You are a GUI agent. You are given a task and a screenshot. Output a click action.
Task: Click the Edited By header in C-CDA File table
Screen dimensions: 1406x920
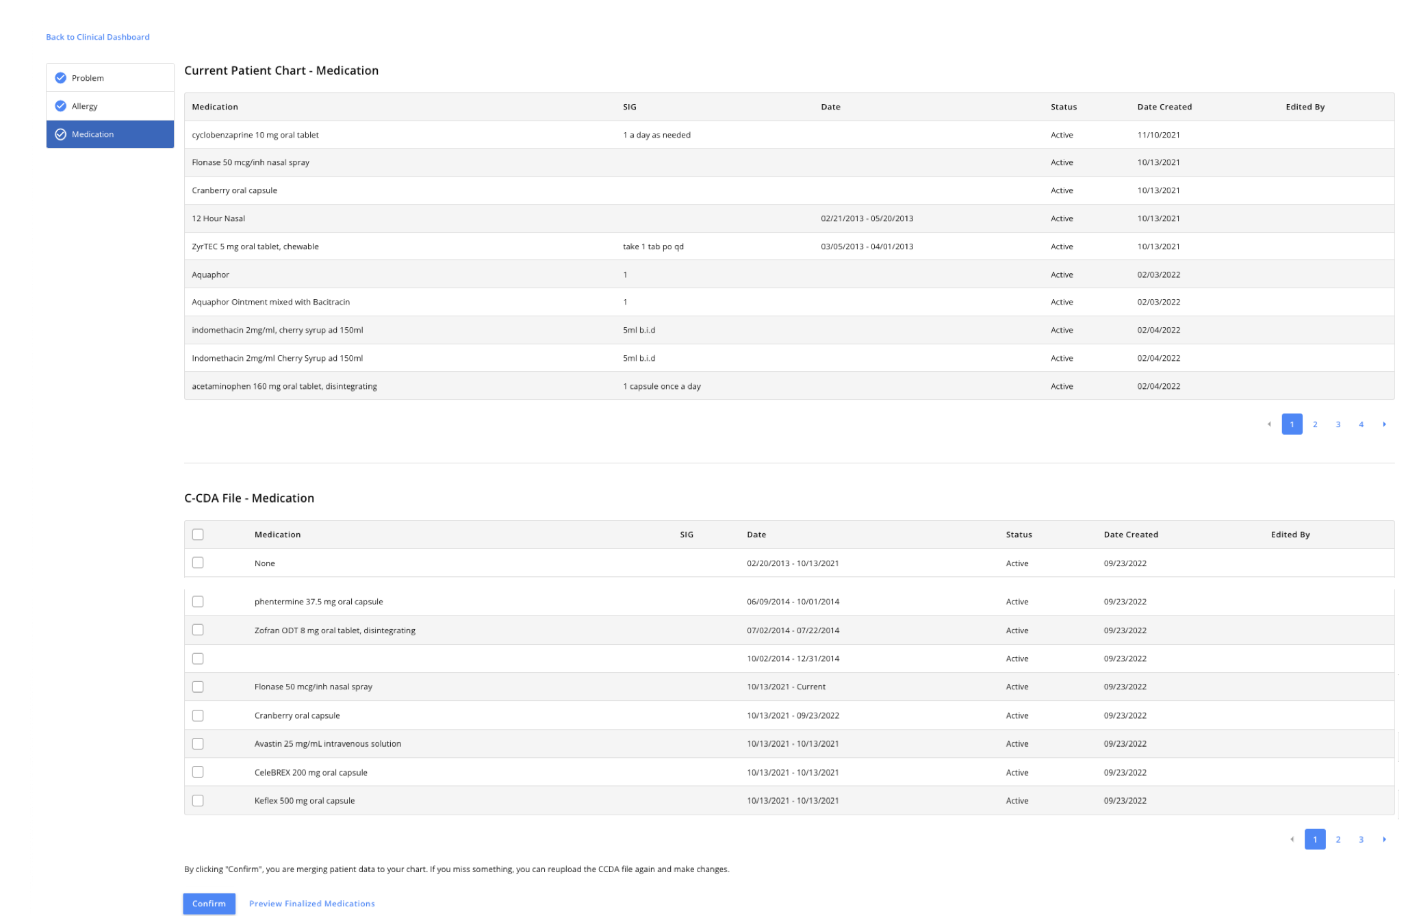1290,535
